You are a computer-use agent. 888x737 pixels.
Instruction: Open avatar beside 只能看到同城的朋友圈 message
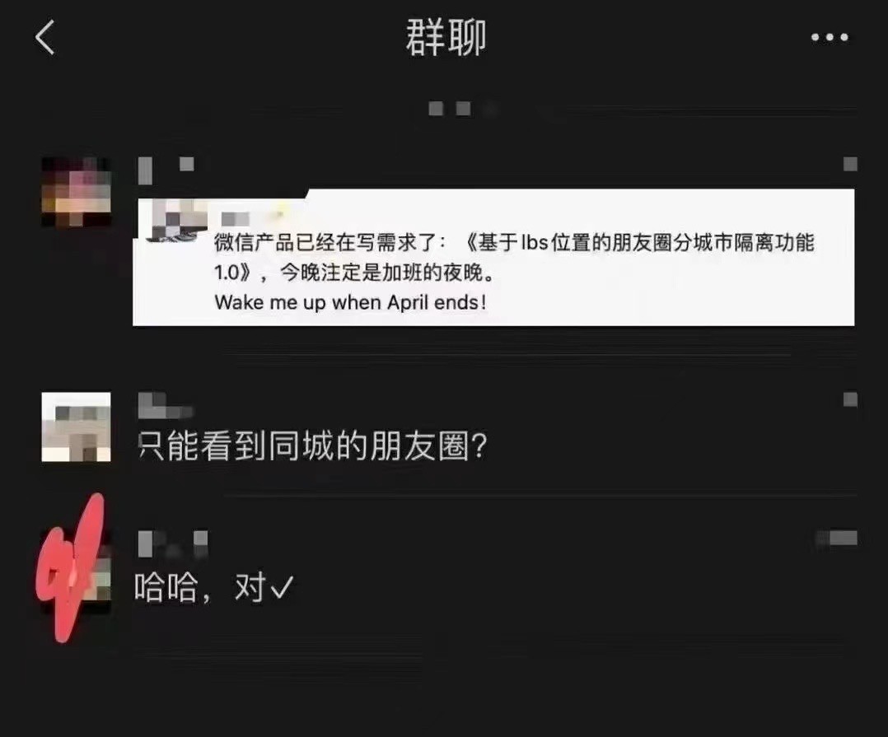77,427
